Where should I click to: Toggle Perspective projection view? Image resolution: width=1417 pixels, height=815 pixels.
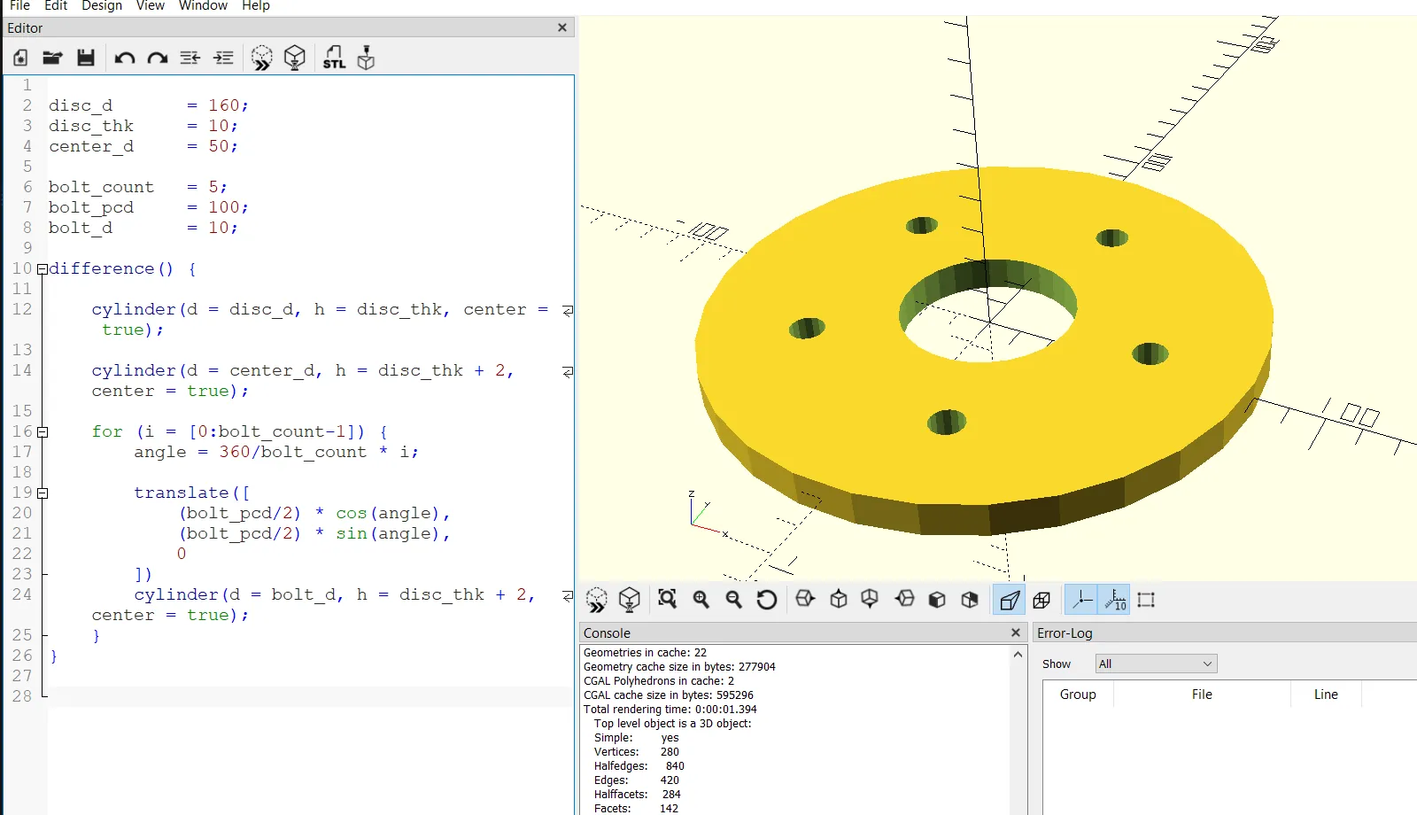1010,600
